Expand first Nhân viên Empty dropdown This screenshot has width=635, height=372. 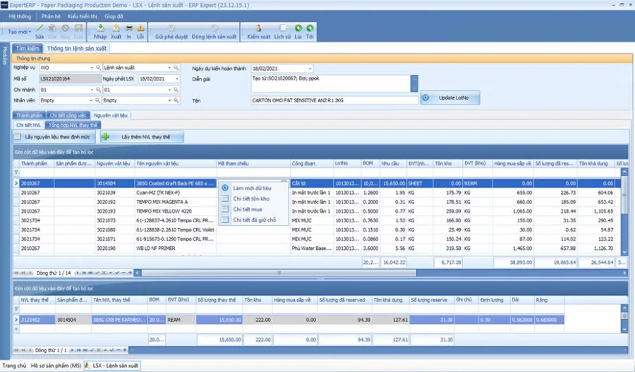91,100
